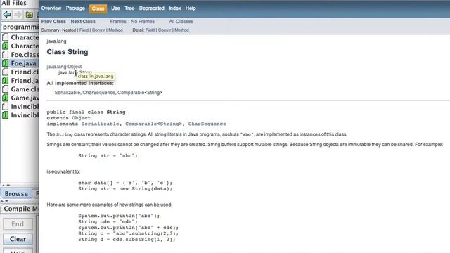
Task: Open the Tree view in navbar
Action: point(129,8)
